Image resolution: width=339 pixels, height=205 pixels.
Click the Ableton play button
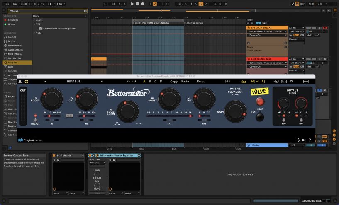(132, 4)
